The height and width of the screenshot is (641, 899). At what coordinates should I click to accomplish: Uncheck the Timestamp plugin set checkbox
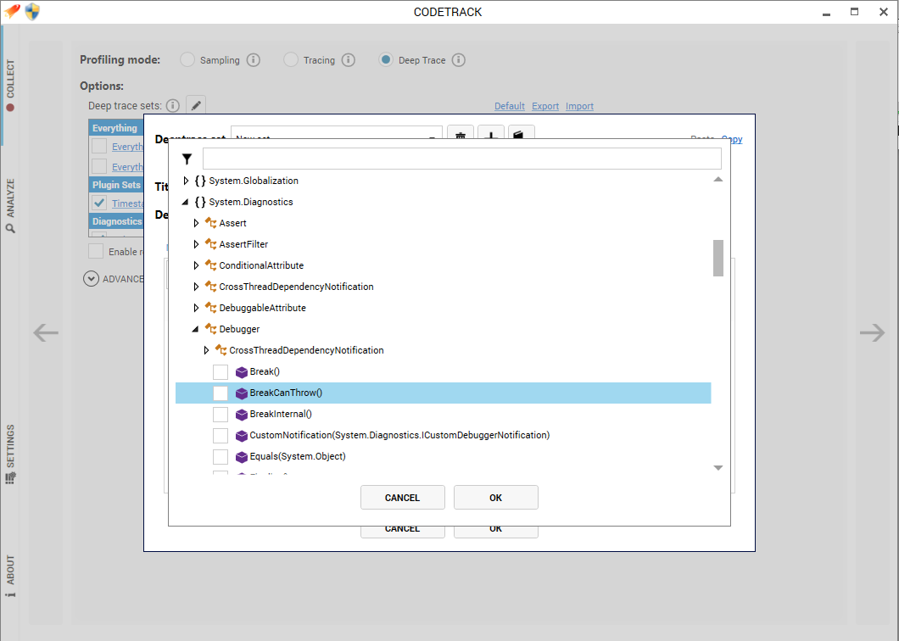click(x=99, y=203)
